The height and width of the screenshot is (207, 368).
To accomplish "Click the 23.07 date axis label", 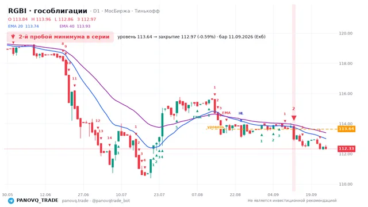I will tap(159, 194).
